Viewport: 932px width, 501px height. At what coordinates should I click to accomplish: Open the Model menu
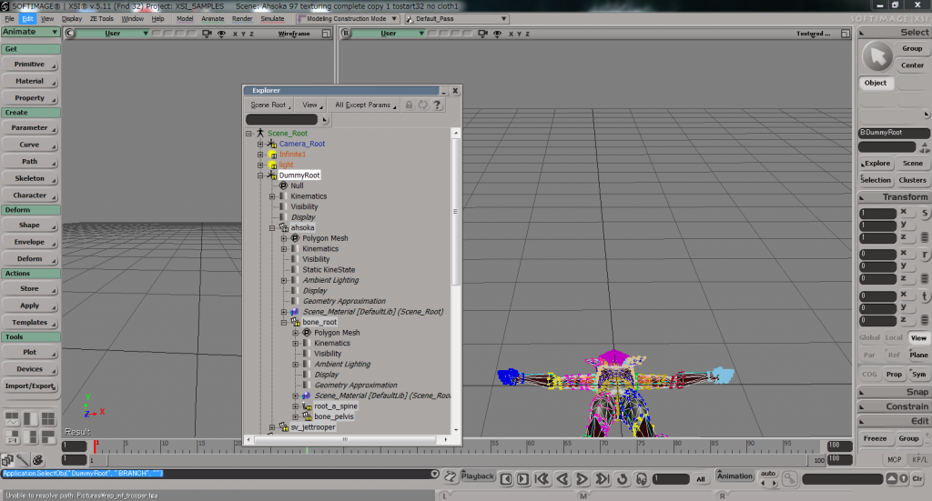pyautogui.click(x=185, y=19)
